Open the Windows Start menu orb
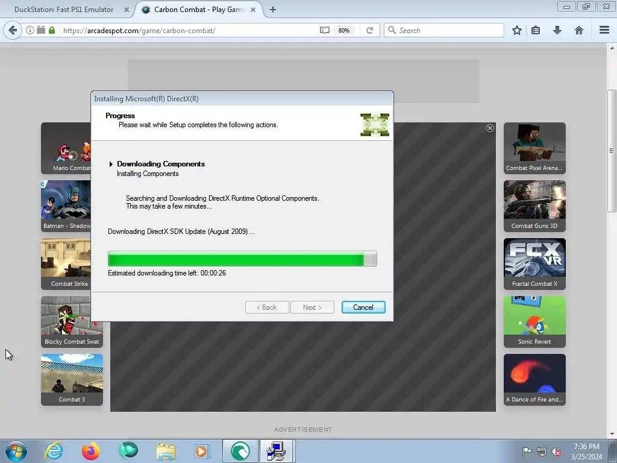This screenshot has height=463, width=617. pos(16,451)
